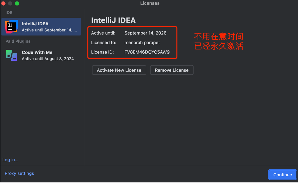Select the IntelliJ IDEA entry name in sidebar
The image size is (298, 183).
35,24
